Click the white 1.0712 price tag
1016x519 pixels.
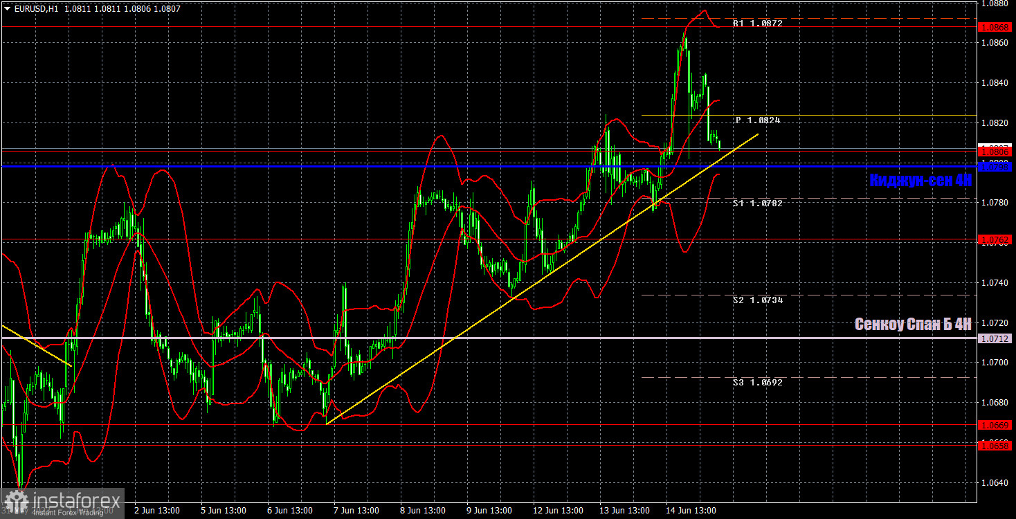[x=995, y=338]
